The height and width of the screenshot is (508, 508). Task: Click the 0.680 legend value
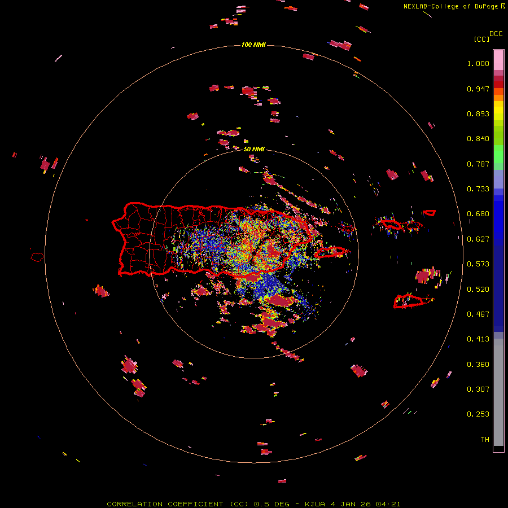[478, 214]
